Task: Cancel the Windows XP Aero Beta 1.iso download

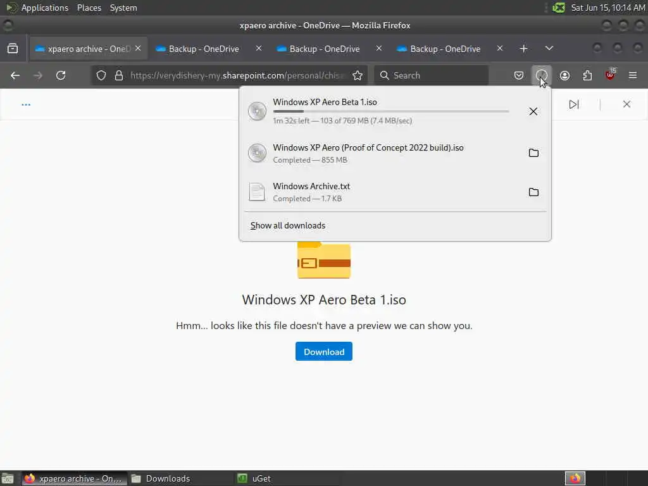Action: [x=533, y=111]
